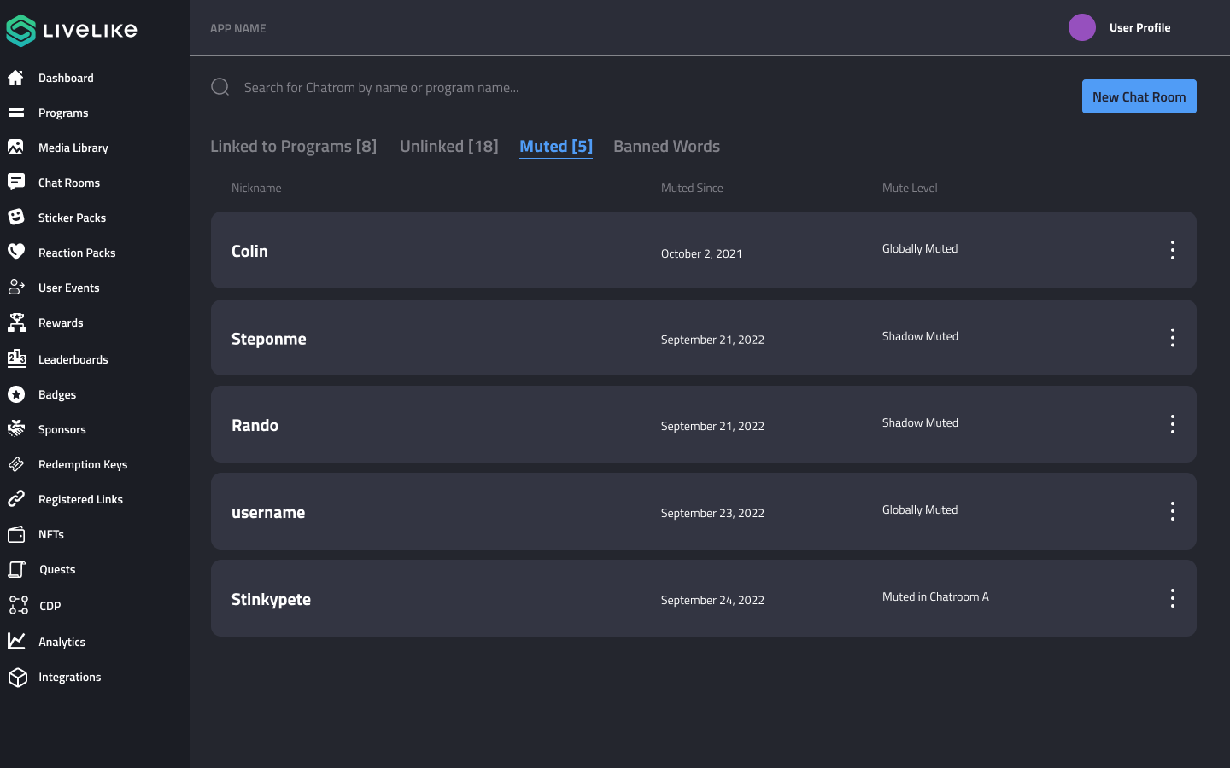Screen dimensions: 1230x768
Task: Open options menu for Colin
Action: click(1173, 250)
